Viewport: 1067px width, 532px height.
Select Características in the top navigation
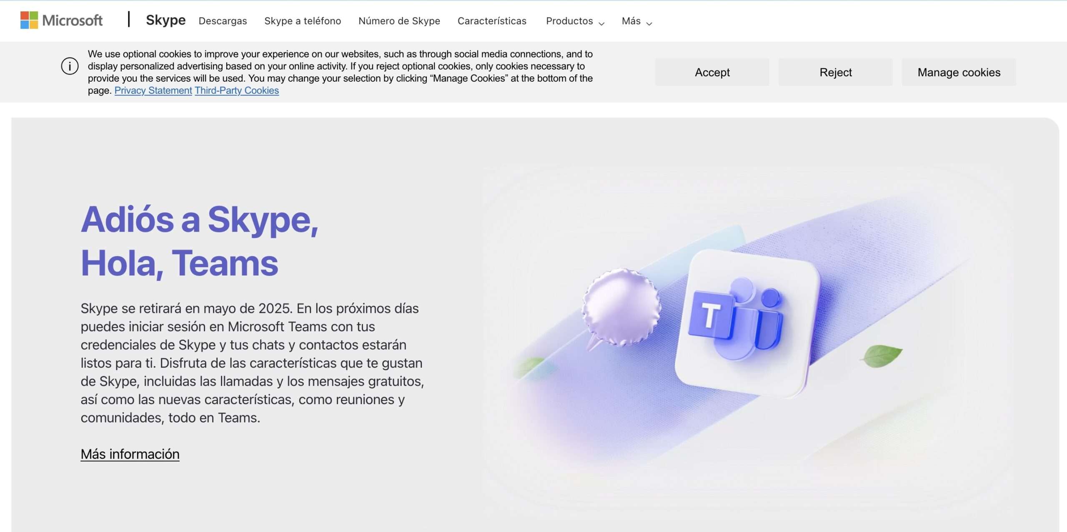(492, 21)
